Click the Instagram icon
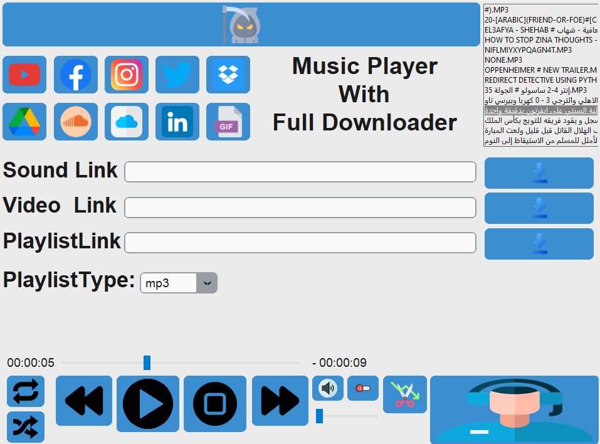The height and width of the screenshot is (444, 600). 127,75
